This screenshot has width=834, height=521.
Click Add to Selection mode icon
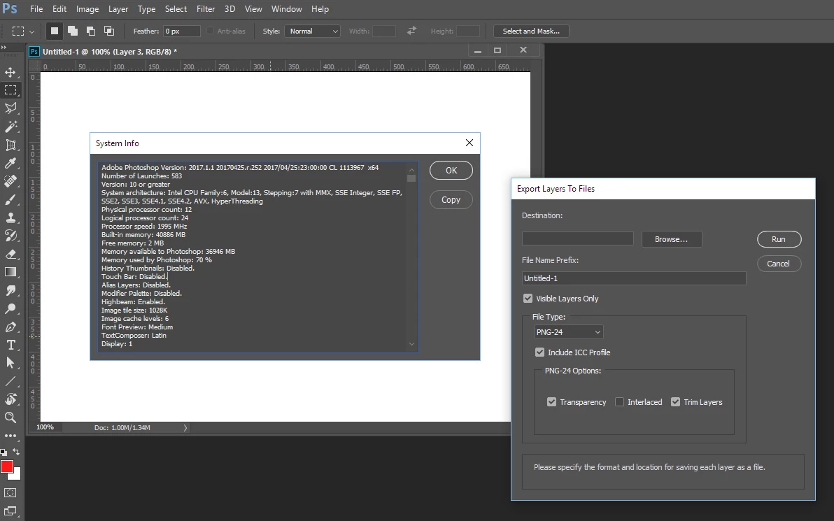(x=73, y=31)
